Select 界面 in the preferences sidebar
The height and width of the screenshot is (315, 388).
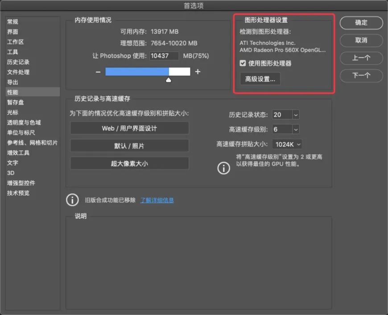coord(33,32)
